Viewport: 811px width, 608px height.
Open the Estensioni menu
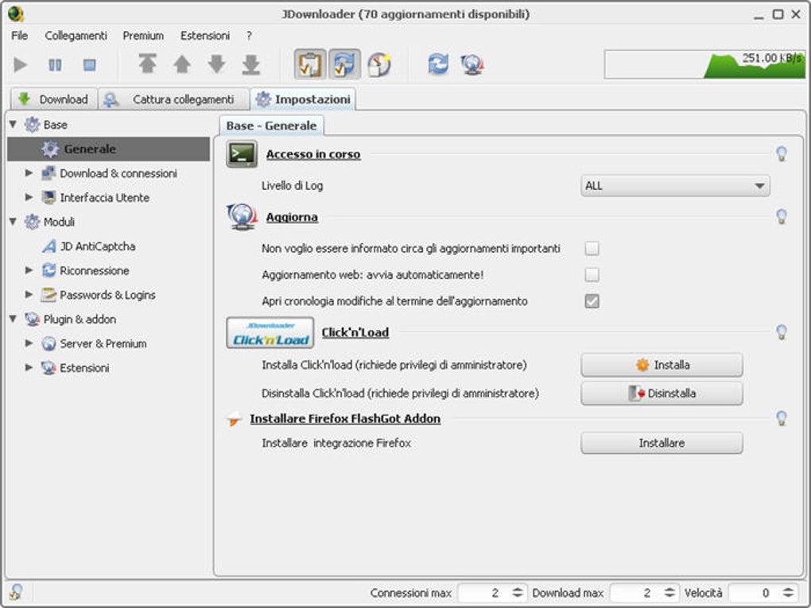(205, 36)
